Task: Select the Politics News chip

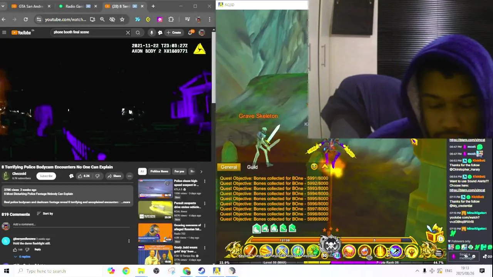Action: (159, 172)
